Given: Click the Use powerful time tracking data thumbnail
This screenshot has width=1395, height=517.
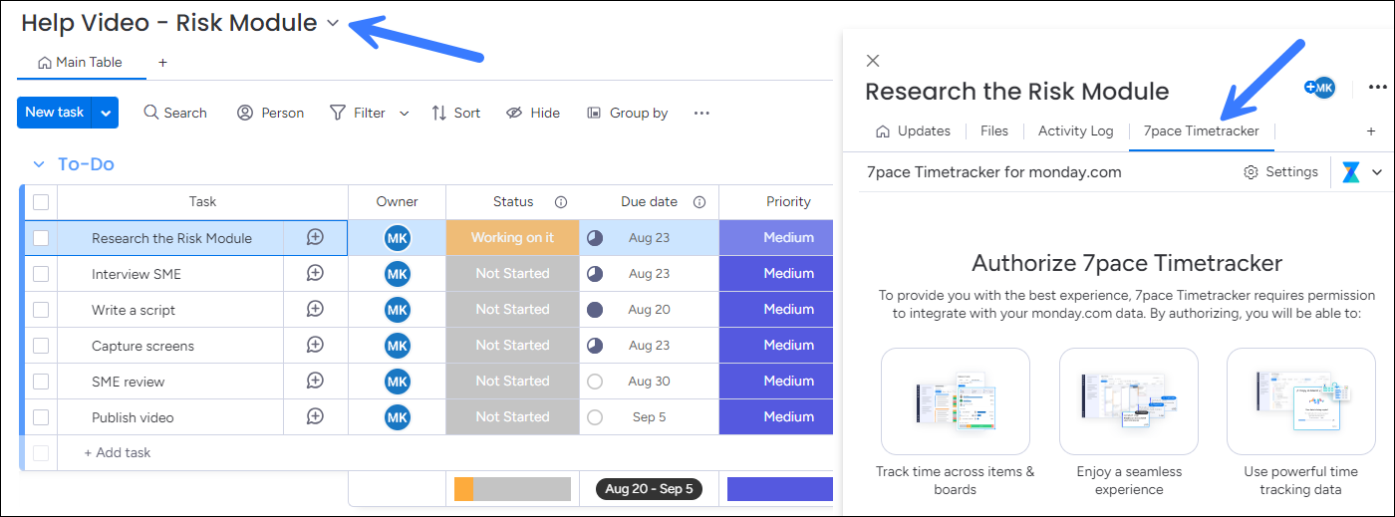Looking at the screenshot, I should click(1300, 401).
